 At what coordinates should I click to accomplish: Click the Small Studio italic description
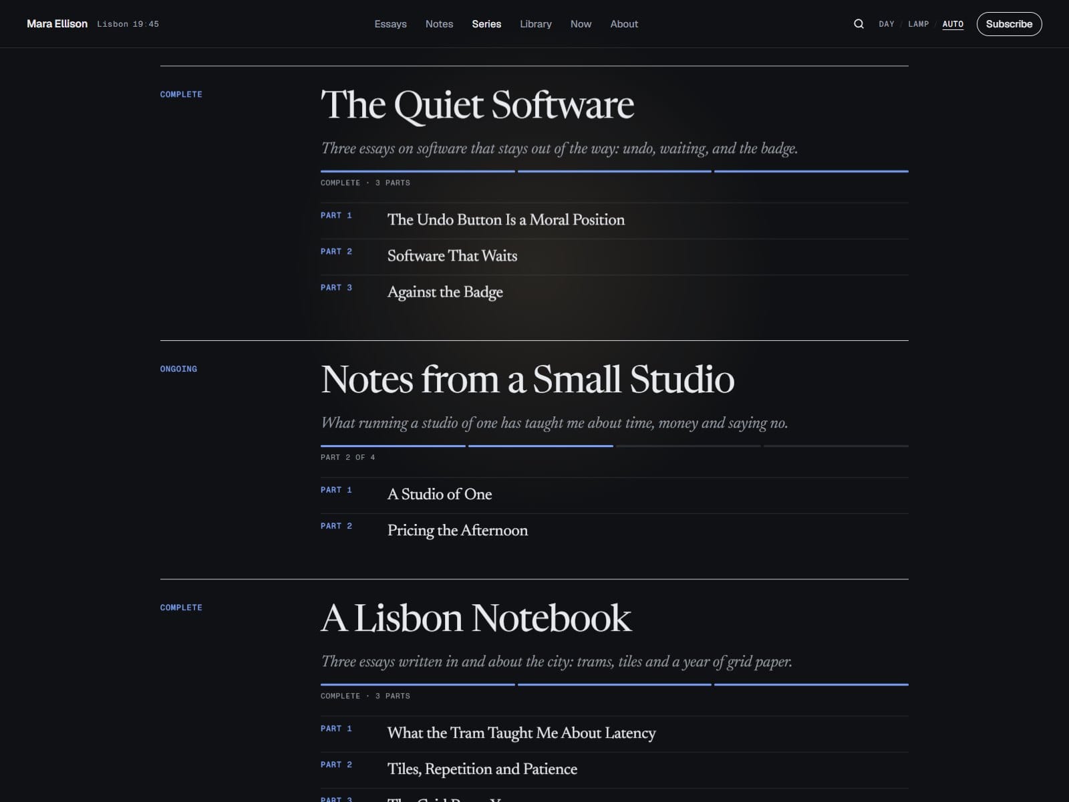555,423
